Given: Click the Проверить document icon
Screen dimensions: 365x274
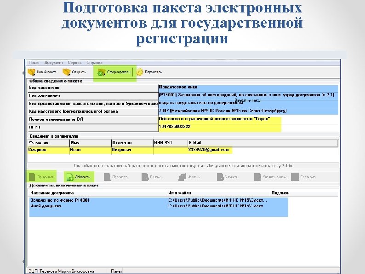Looking at the screenshot, I should pyautogui.click(x=32, y=177).
